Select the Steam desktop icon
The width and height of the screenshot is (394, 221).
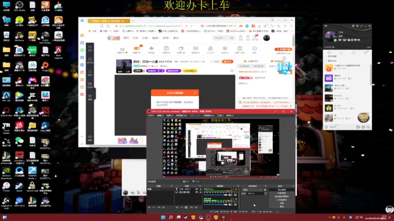pos(19,187)
